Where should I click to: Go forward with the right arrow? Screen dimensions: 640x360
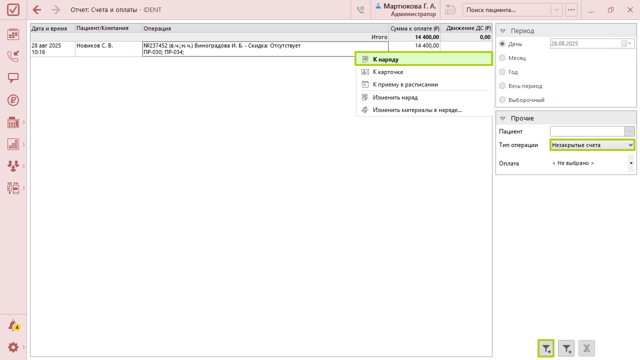pos(56,10)
